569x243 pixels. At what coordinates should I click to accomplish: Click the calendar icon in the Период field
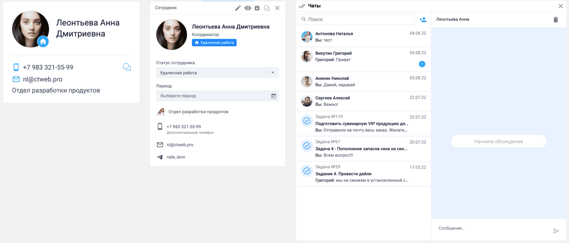click(273, 96)
